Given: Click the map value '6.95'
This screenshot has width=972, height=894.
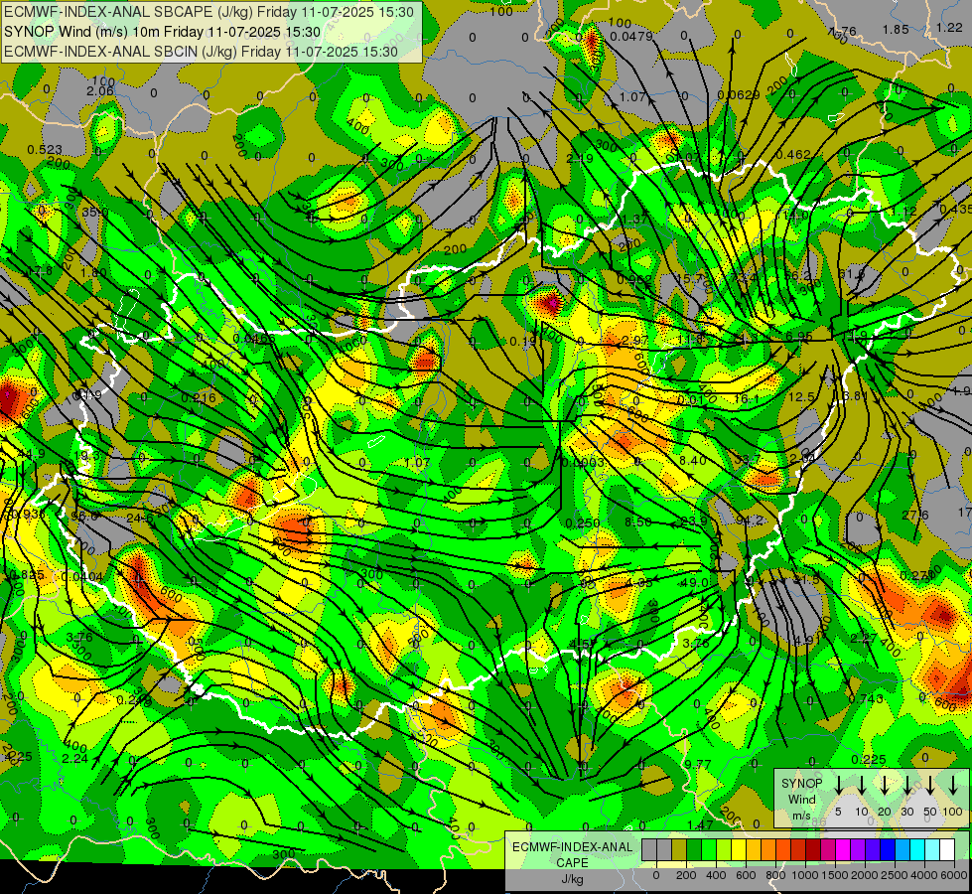Looking at the screenshot, I should pyautogui.click(x=799, y=337).
